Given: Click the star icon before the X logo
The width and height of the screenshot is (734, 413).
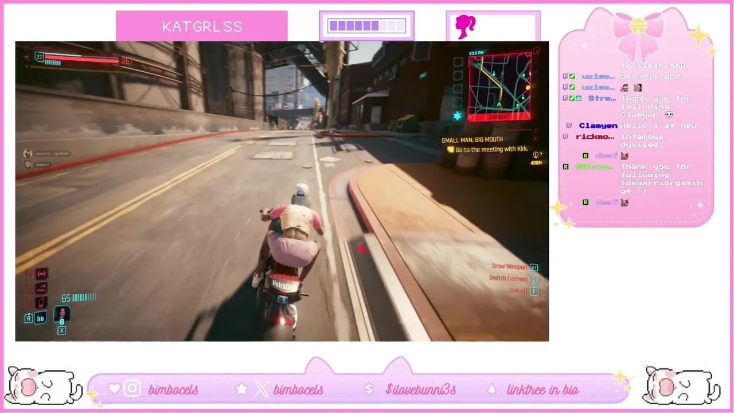Looking at the screenshot, I should [241, 389].
